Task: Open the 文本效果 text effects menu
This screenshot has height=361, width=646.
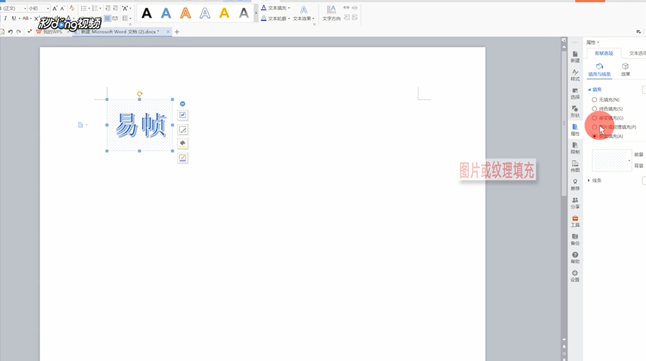Action: click(x=303, y=13)
